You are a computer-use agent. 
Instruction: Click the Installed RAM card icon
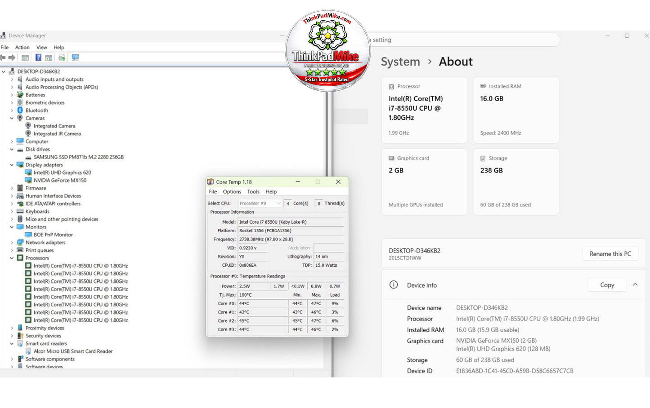click(x=483, y=86)
